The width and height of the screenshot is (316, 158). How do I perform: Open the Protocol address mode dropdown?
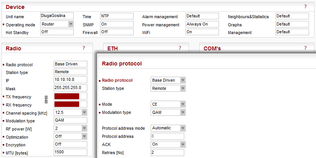[168, 128]
